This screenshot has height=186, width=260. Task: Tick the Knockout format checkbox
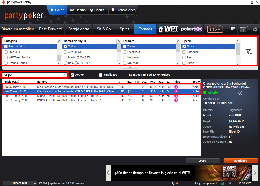(125, 58)
